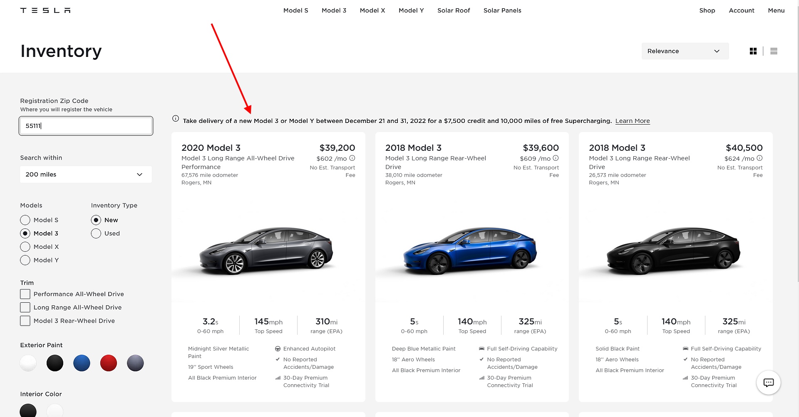Select Model S radio button
Image resolution: width=799 pixels, height=417 pixels.
[25, 220]
